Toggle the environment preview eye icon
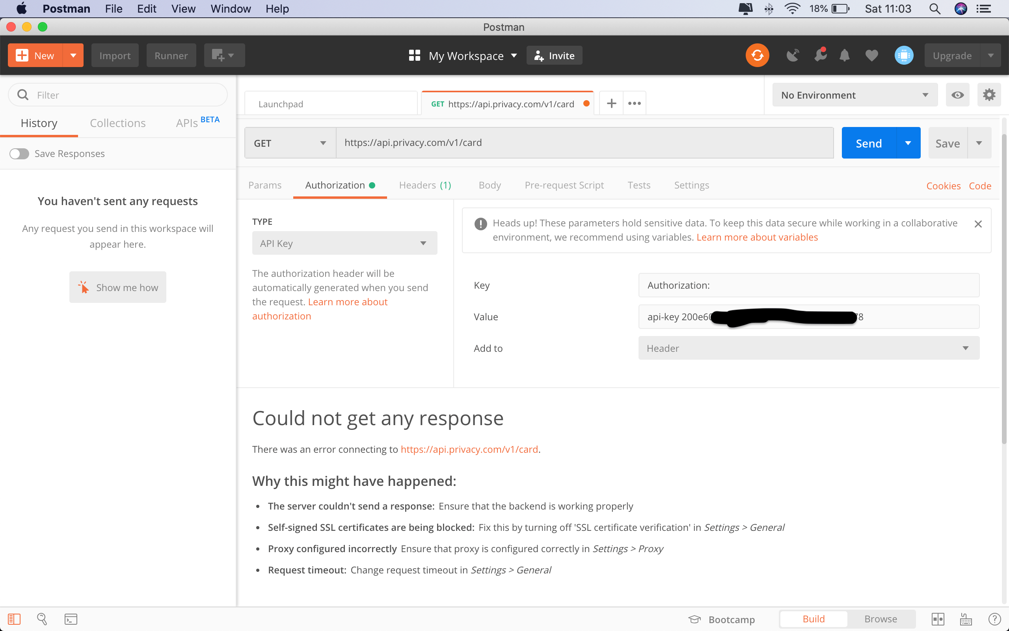The image size is (1009, 631). [x=957, y=95]
